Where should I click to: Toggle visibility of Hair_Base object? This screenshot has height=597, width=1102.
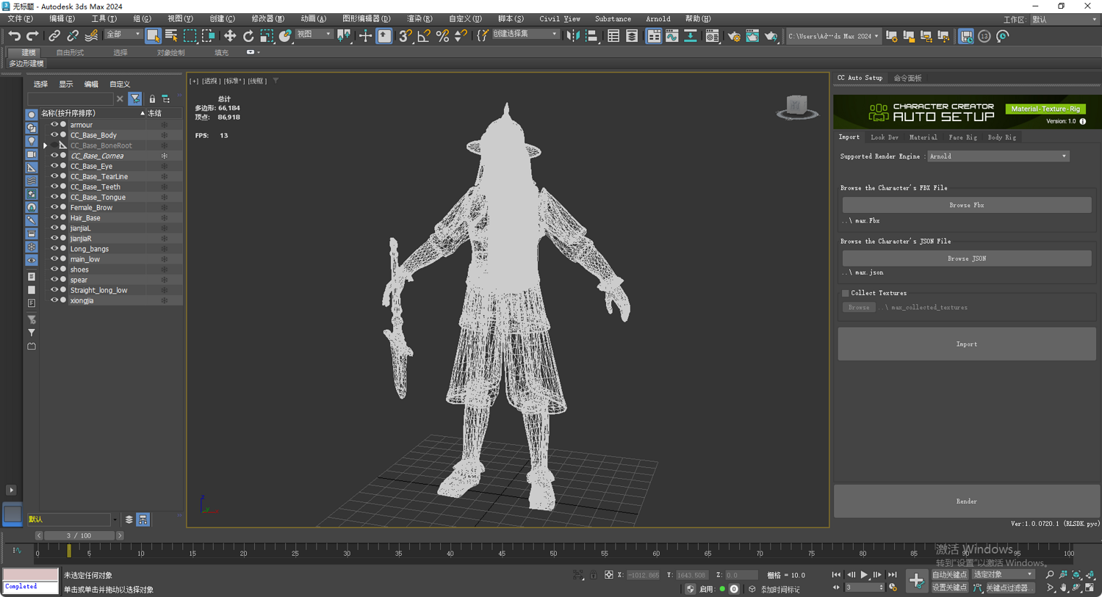click(x=54, y=218)
